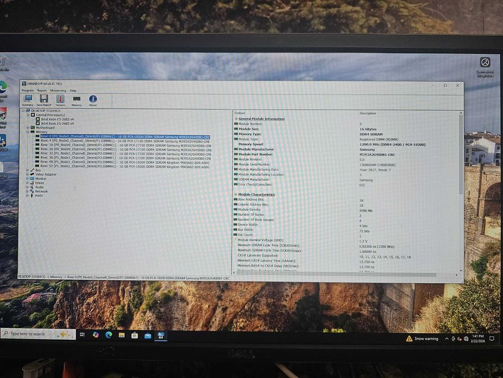Image resolution: width=503 pixels, height=378 pixels.
Task: Click details pane scroll-down arrow
Action: (x=461, y=271)
